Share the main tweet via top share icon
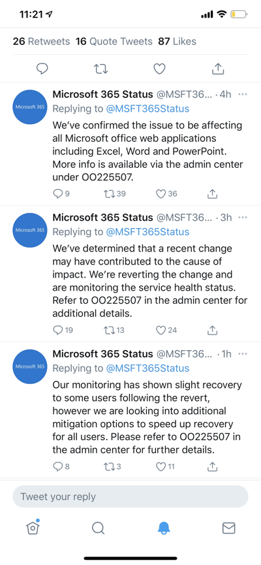Viewport: 261px width, 565px height. pos(218,69)
